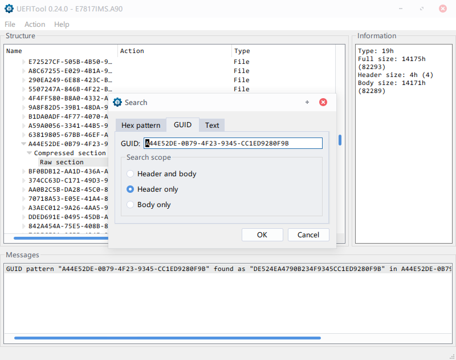This screenshot has height=360, width=456.
Task: Click the Search dialog's gear icon
Action: tap(117, 102)
